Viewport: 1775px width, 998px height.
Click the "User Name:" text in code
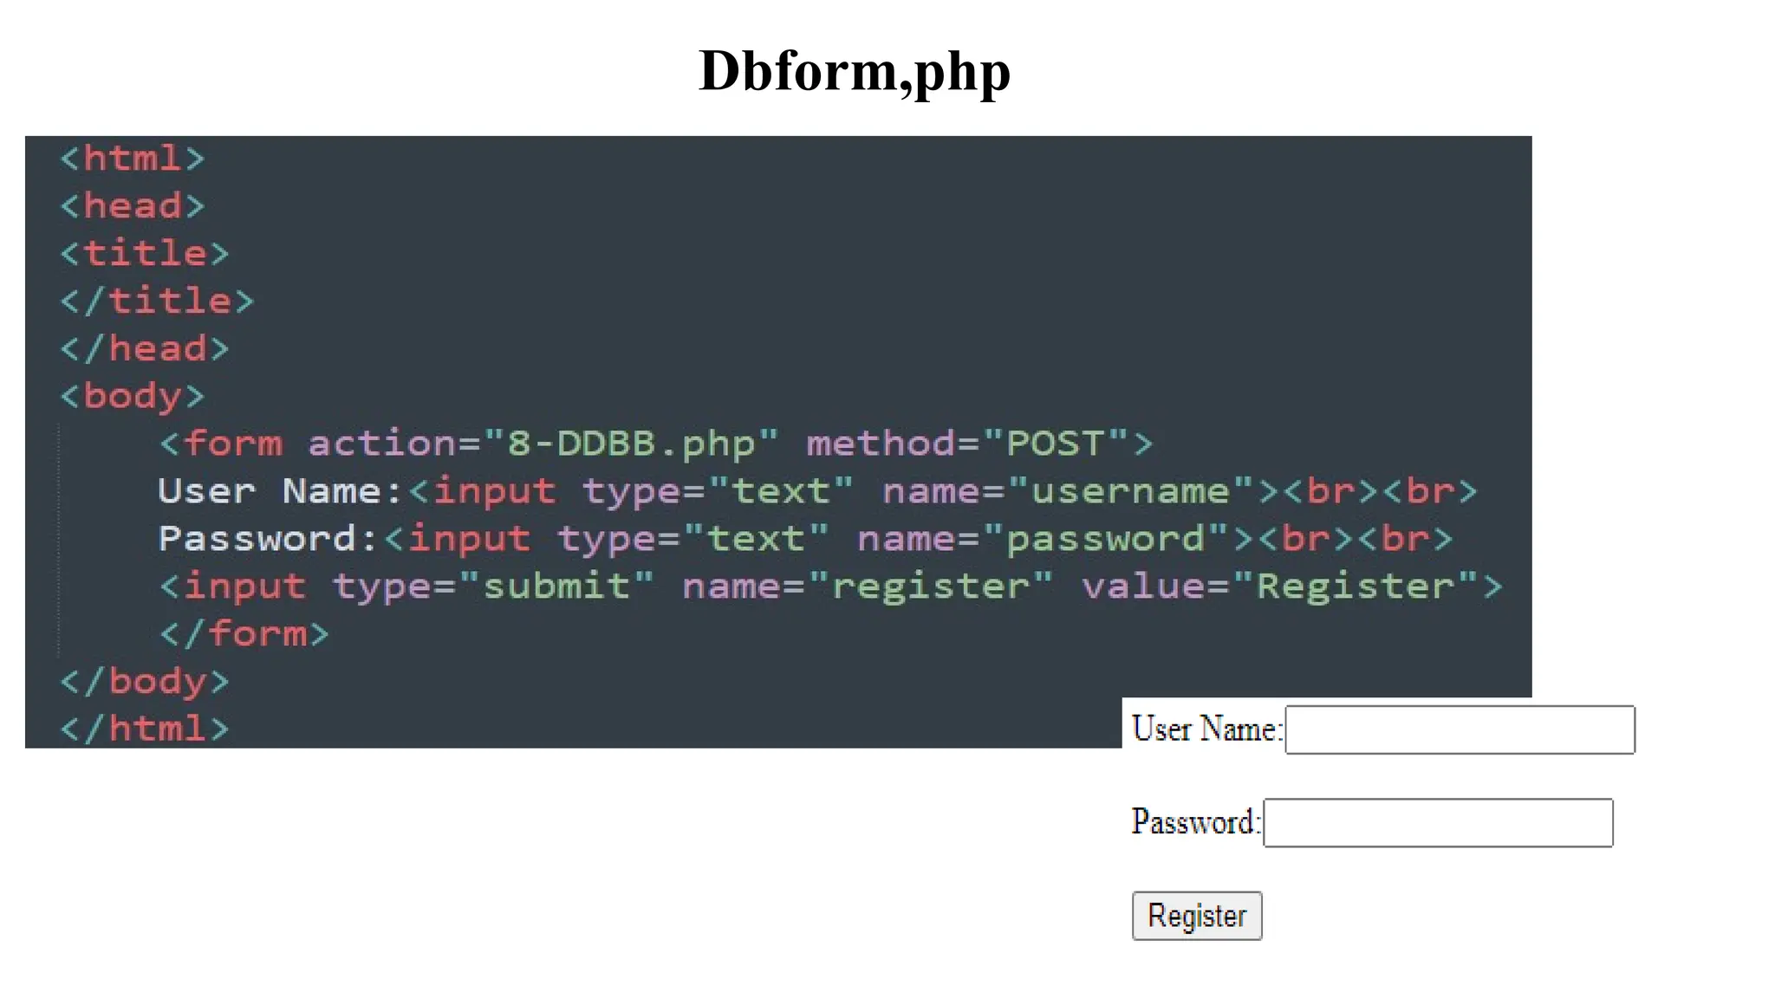point(282,491)
